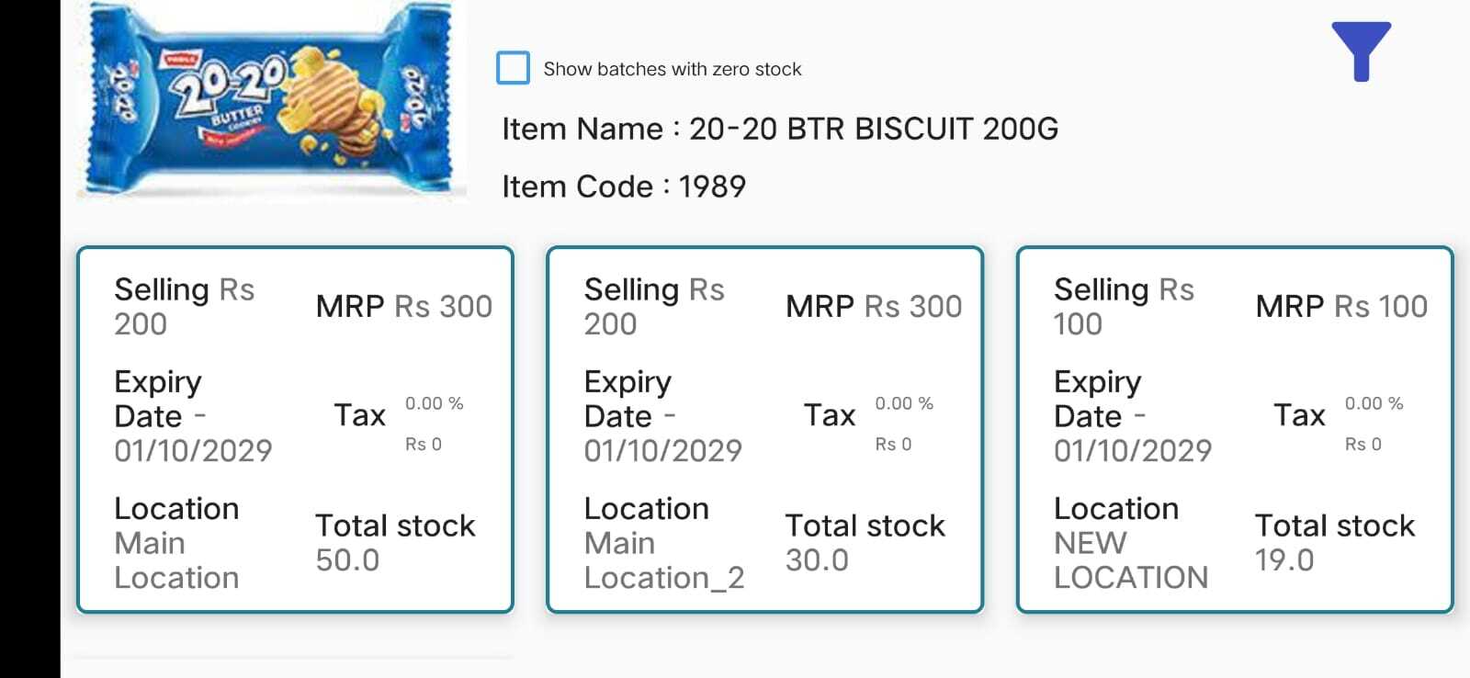
Task: Select the Main Location_2 batch card
Action: [x=764, y=429]
